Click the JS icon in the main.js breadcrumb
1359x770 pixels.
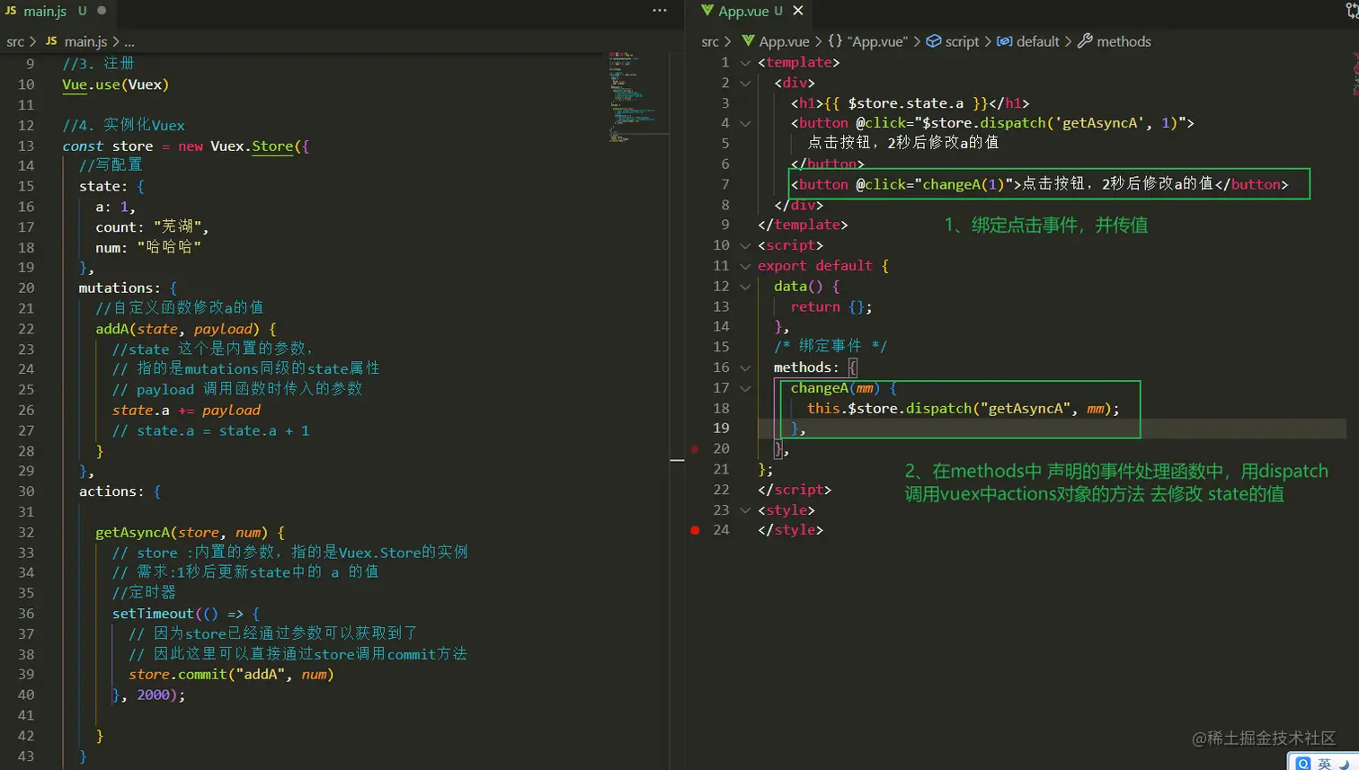[51, 41]
